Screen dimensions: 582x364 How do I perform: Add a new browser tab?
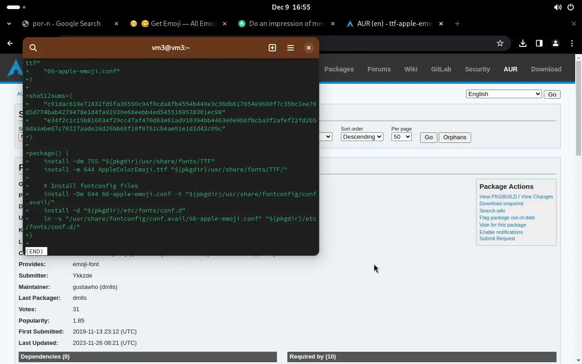[x=457, y=24]
